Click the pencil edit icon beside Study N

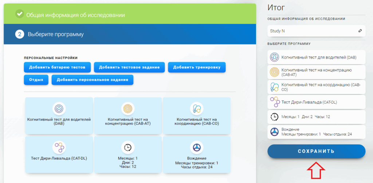pos(360,31)
